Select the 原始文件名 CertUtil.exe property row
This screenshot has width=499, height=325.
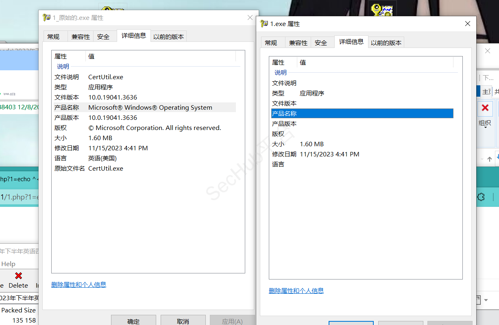click(106, 168)
